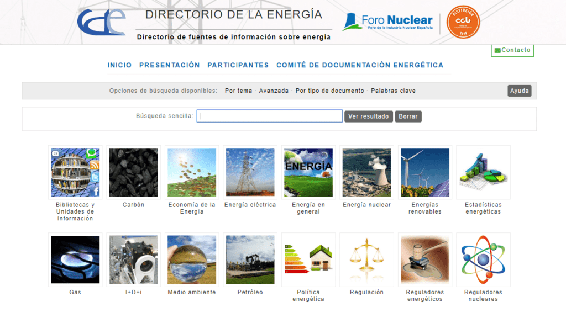
Task: Select the Medio ambiente glass sphere image
Action: click(x=192, y=259)
